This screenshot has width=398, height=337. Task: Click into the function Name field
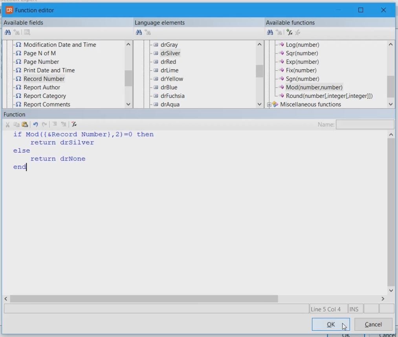365,124
